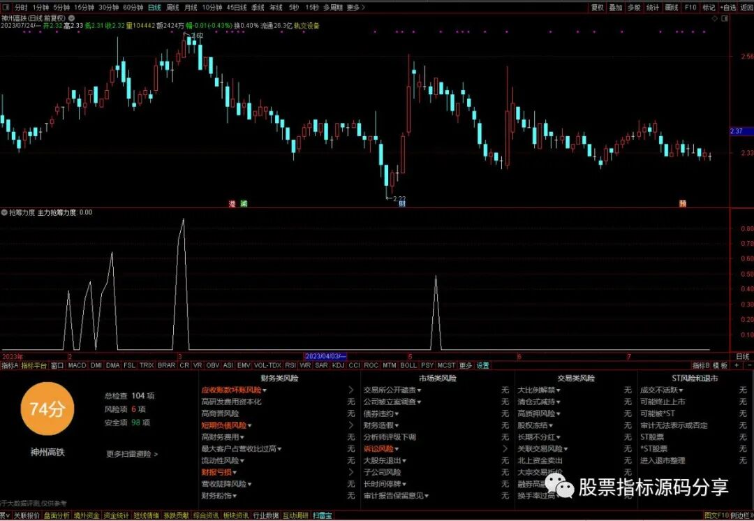Select MCST indicator
Image resolution: width=754 pixels, height=521 pixels.
(446, 366)
